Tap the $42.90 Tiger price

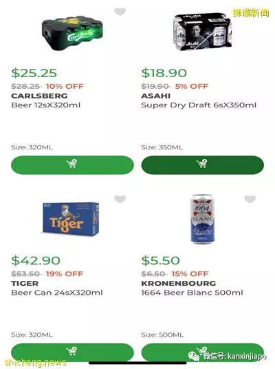pyautogui.click(x=36, y=260)
